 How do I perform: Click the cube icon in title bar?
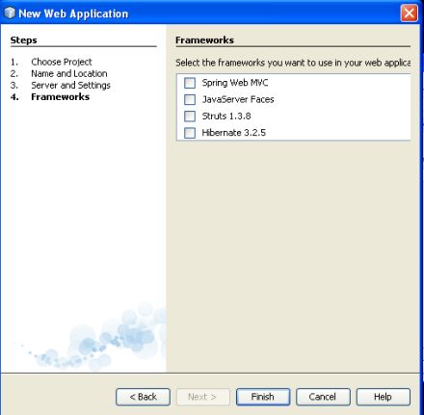10,13
